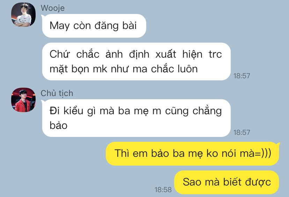Screen dimensions: 289x197
Task: Click the word 'đăng' in first message bubble
Action: point(106,26)
